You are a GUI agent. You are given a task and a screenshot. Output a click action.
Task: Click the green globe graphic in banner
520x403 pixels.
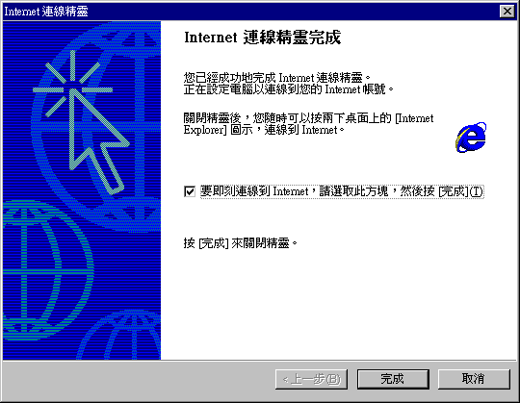tap(46, 270)
